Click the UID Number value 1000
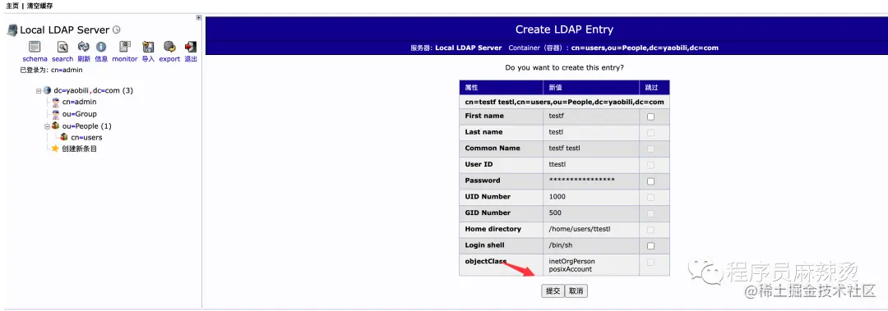This screenshot has height=311, width=888. pos(557,197)
